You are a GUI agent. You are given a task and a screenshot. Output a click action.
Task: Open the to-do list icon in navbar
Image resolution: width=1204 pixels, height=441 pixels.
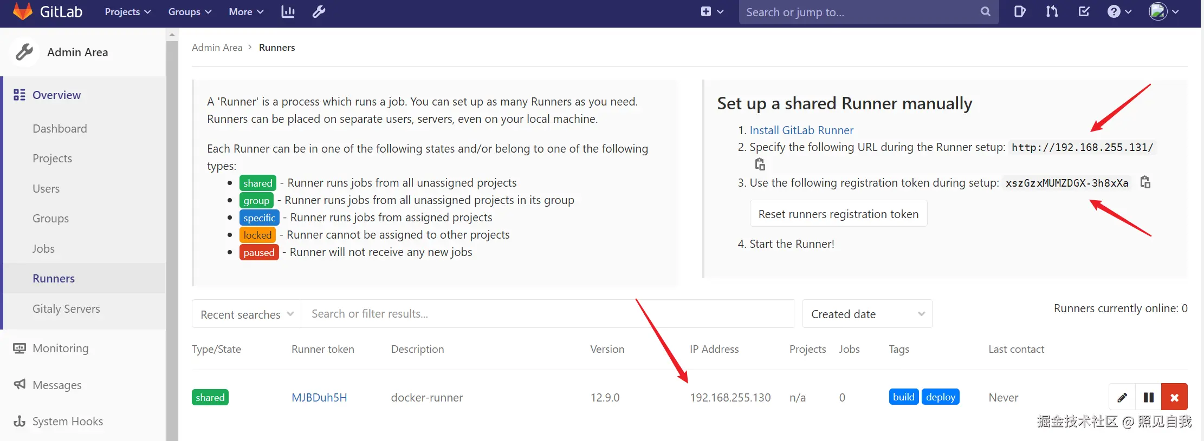pyautogui.click(x=1084, y=12)
